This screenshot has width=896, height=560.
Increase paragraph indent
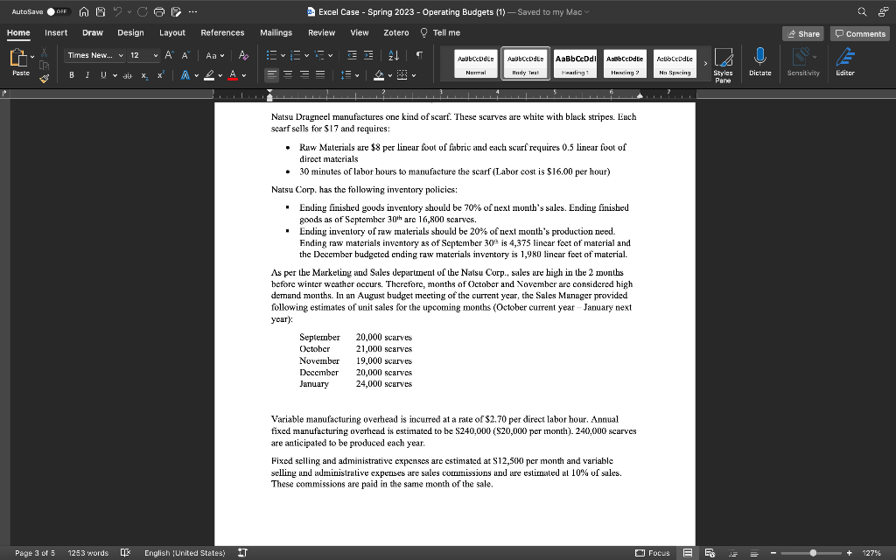[x=368, y=55]
